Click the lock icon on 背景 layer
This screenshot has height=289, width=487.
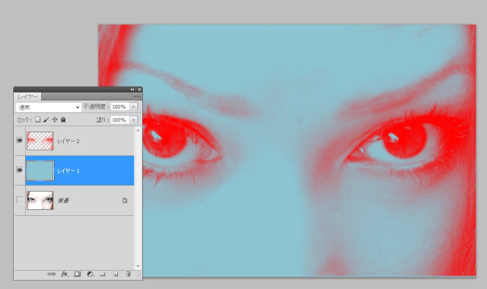point(125,200)
